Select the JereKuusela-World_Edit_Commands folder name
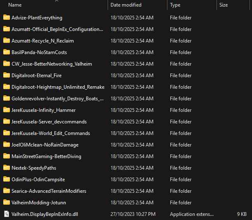 pos(51,133)
